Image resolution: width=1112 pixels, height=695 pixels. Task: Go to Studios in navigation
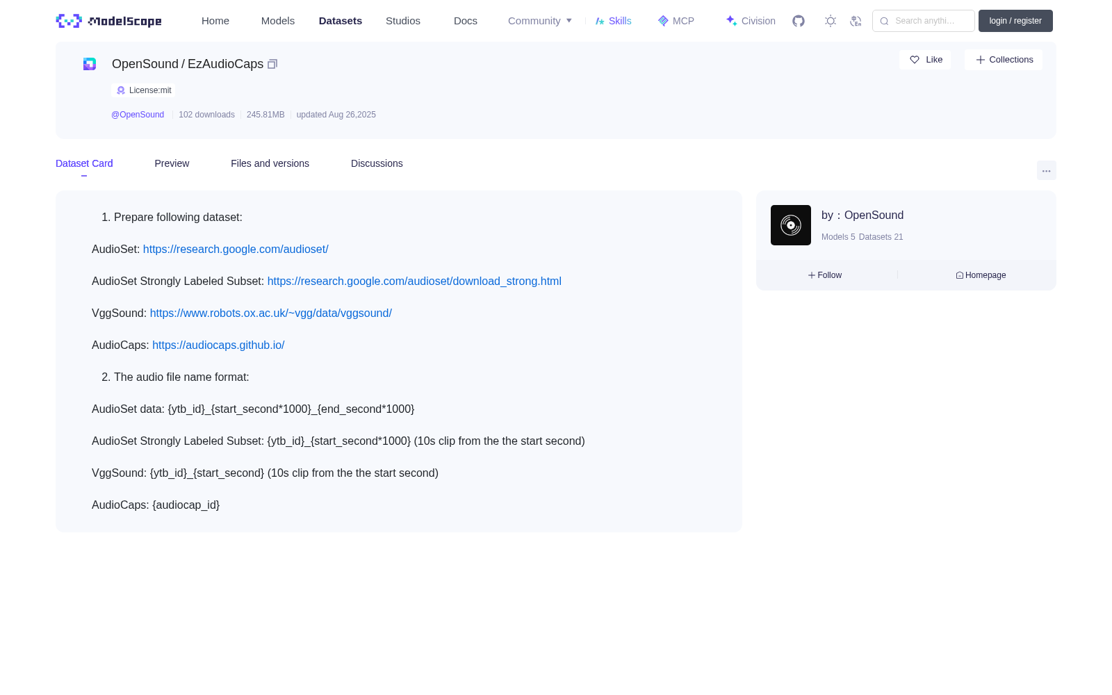(403, 21)
